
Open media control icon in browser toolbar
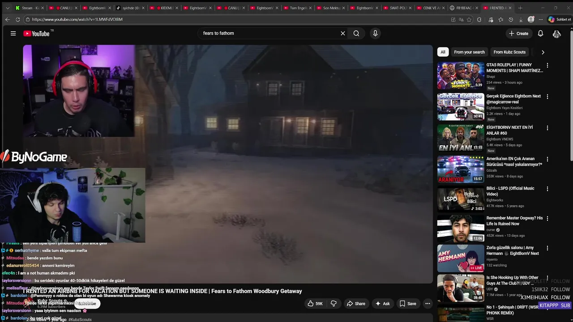(491, 20)
